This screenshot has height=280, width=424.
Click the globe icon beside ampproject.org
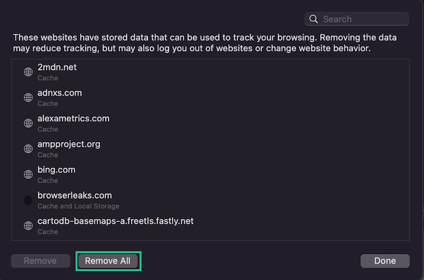(28, 149)
